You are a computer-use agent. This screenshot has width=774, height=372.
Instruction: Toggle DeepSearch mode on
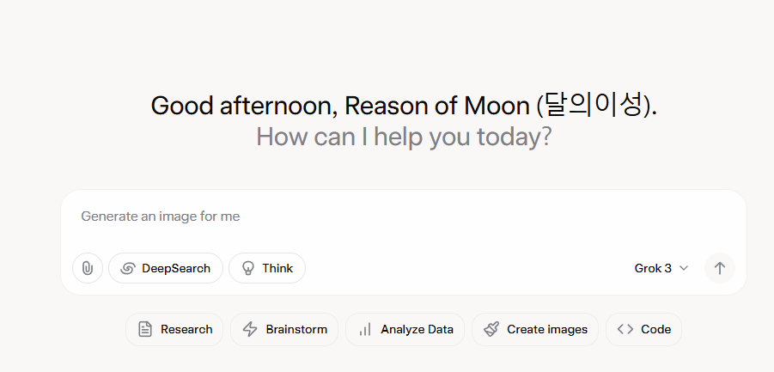point(166,268)
